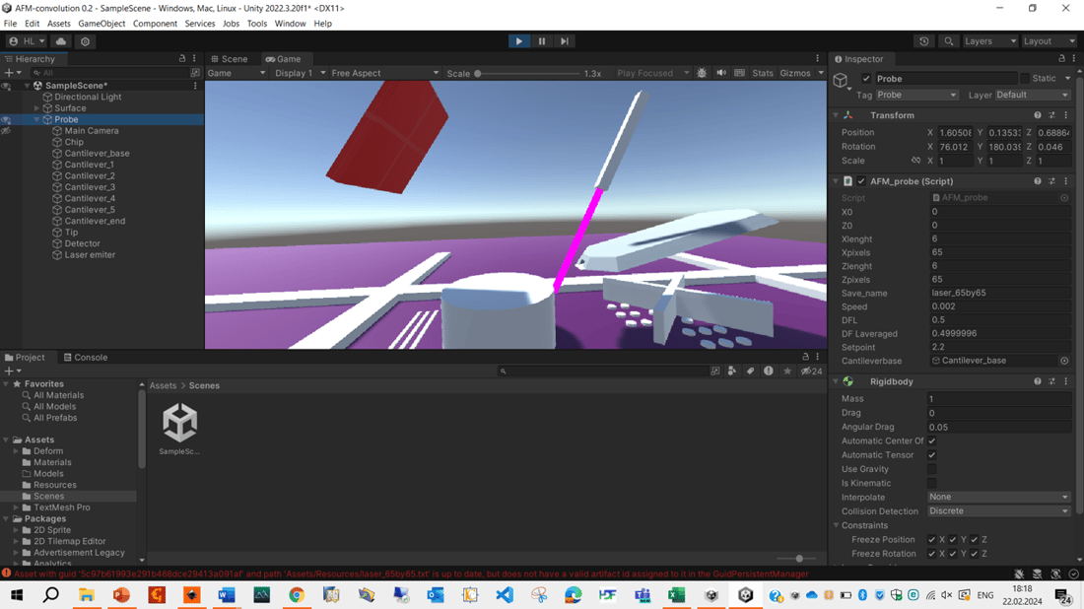Click the Project favorites star icon
Image resolution: width=1084 pixels, height=609 pixels.
click(787, 372)
